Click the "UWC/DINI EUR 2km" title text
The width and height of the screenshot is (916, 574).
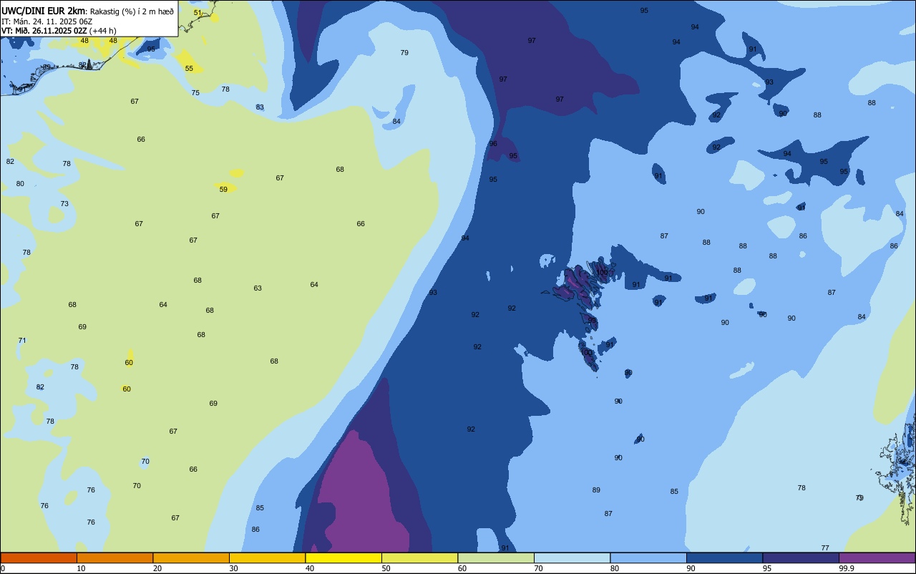click(x=44, y=11)
